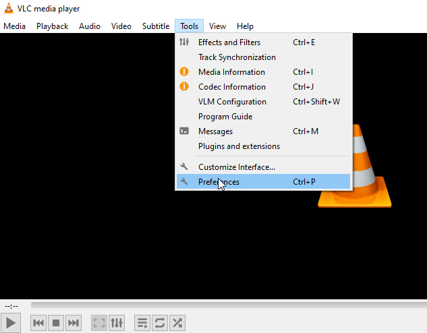
Task: Click the playback seek bar
Action: [229, 305]
